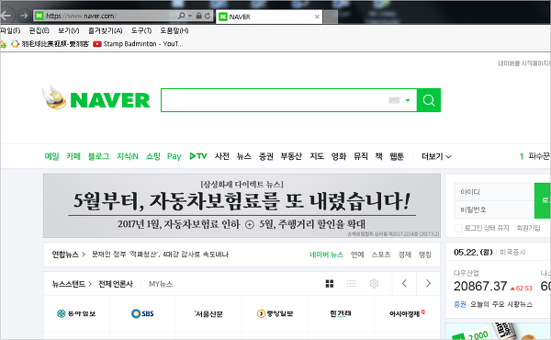Viewport: 551px width, 340px height.
Task: Open 뉴스 in navigation bar
Action: (244, 156)
